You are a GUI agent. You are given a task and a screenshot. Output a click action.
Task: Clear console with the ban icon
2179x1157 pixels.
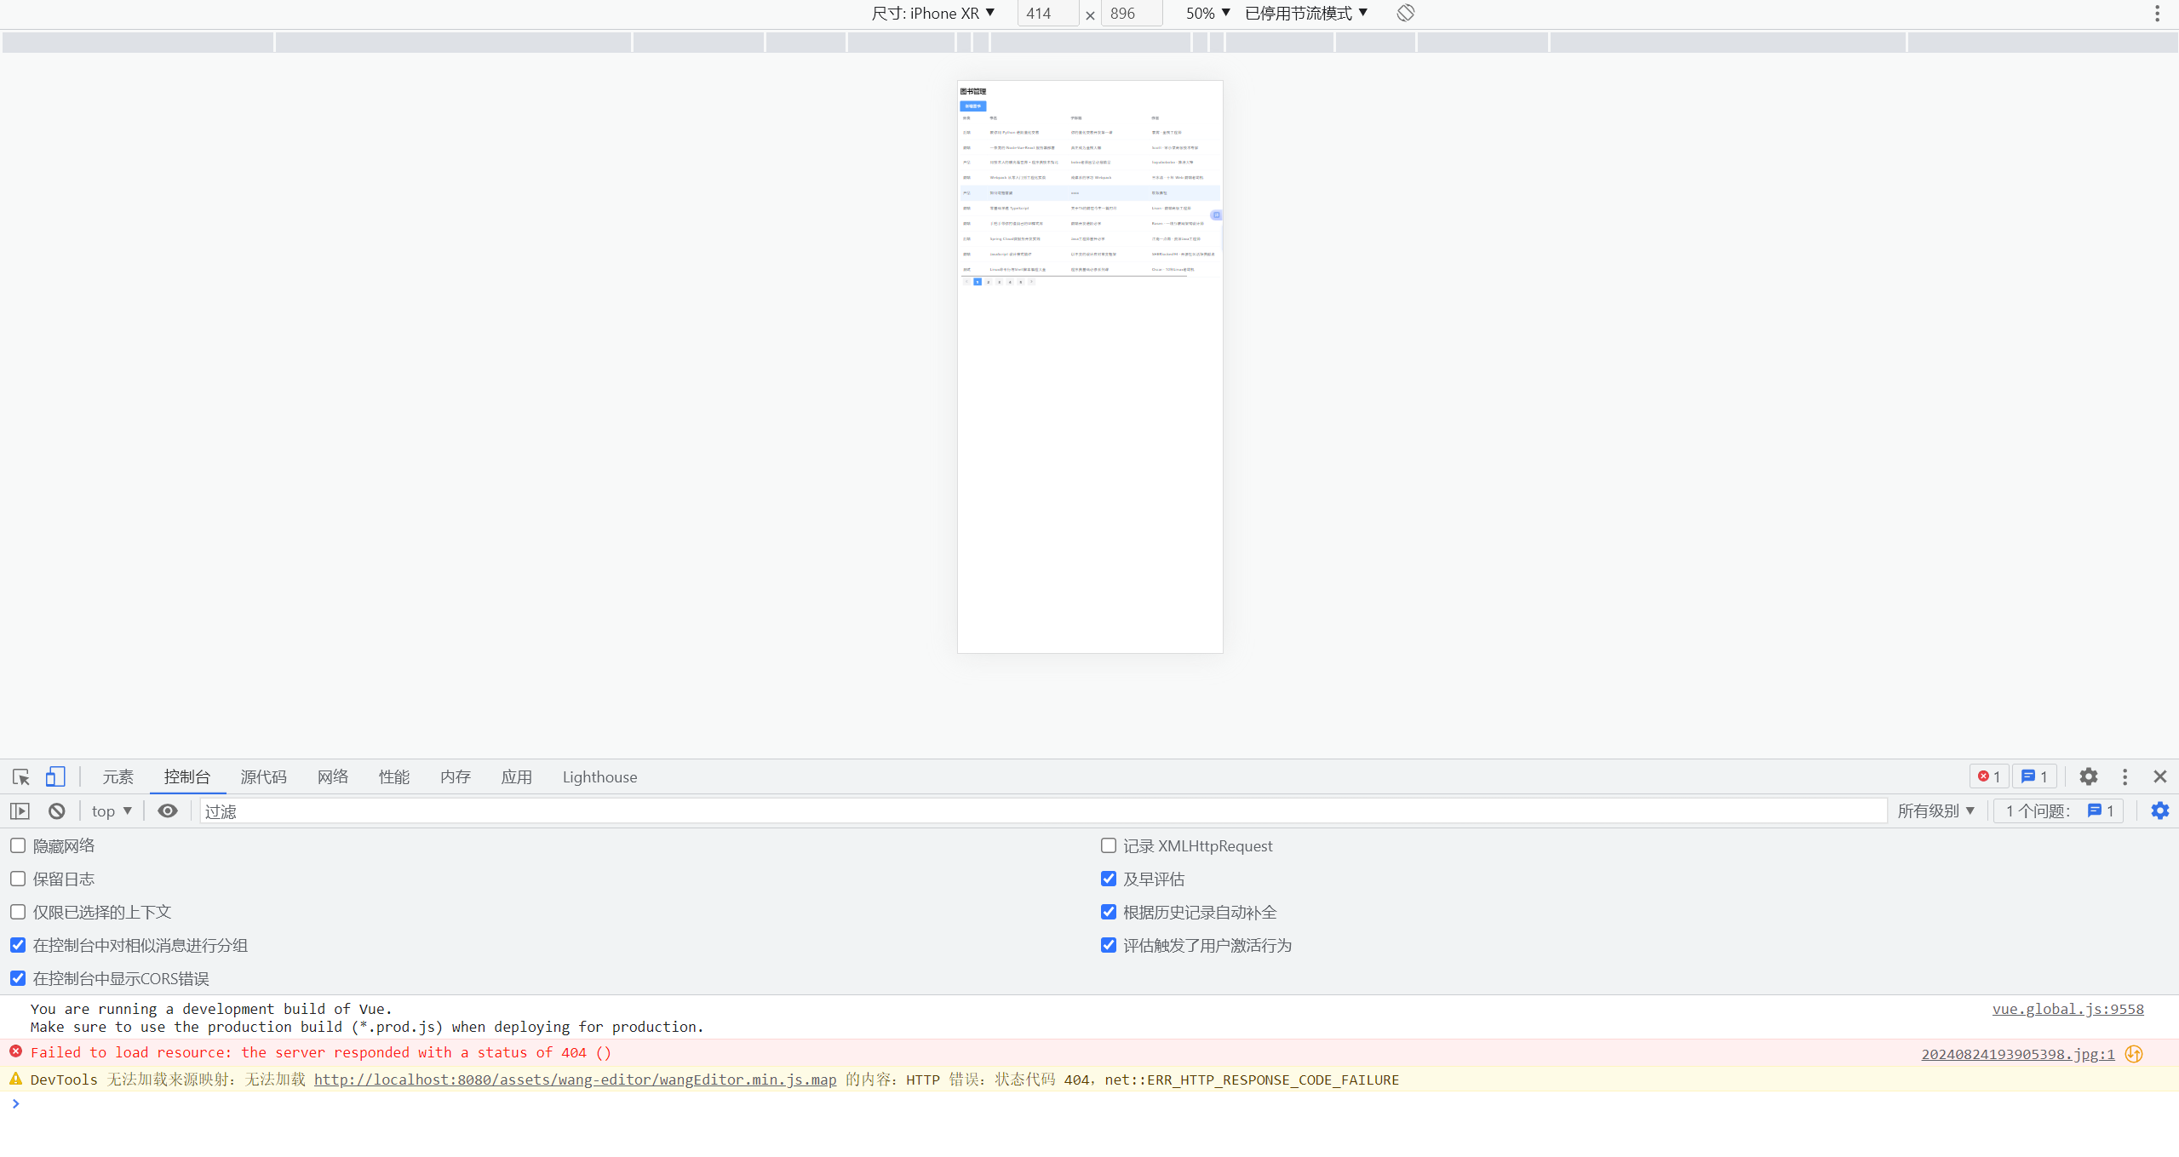pyautogui.click(x=57, y=811)
